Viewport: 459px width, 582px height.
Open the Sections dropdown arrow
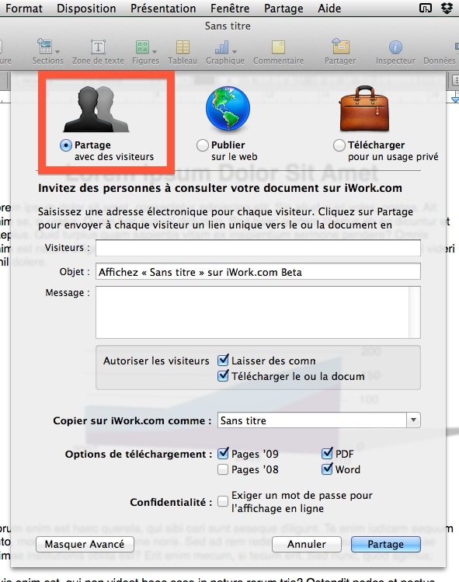pos(57,51)
